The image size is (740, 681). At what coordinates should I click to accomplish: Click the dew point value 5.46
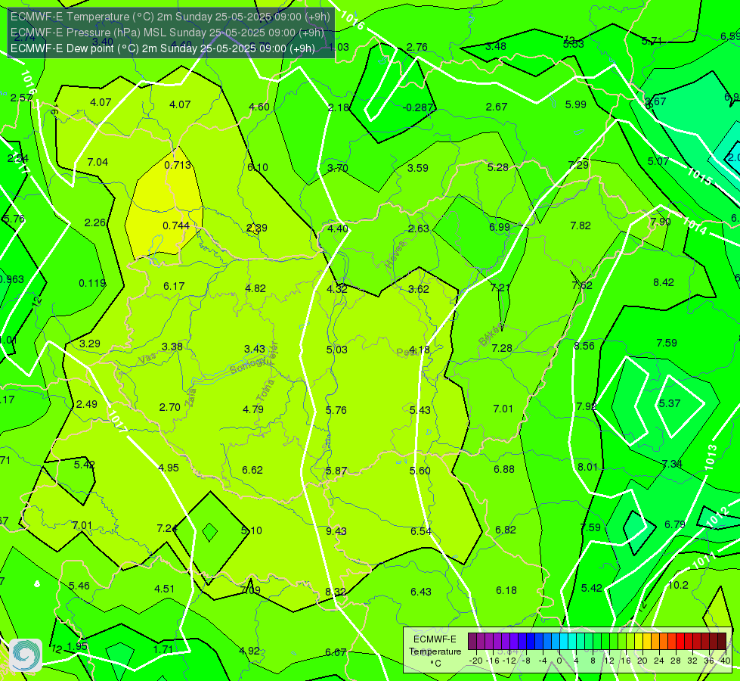79,586
